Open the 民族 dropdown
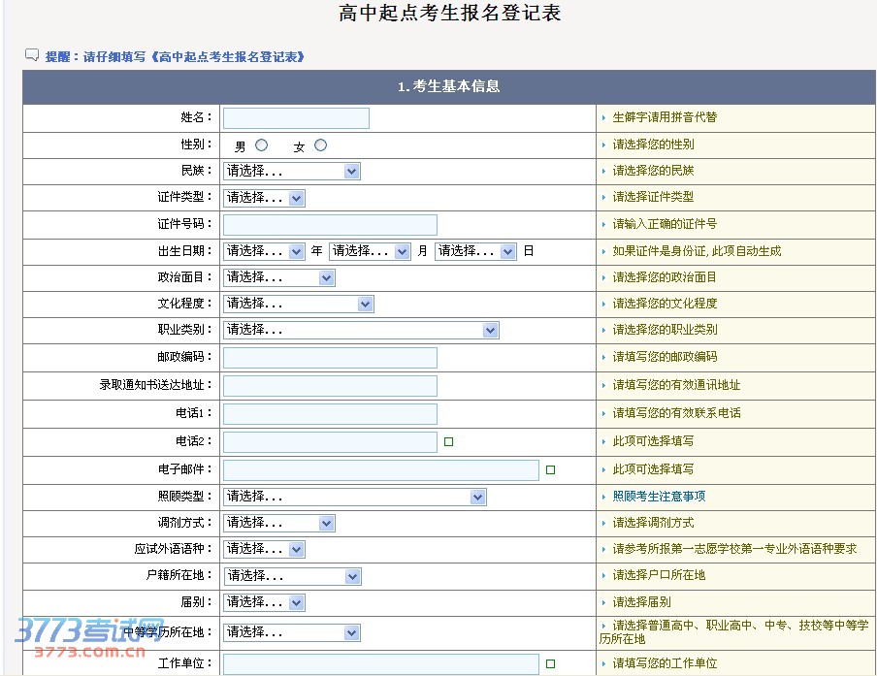The width and height of the screenshot is (877, 676). pyautogui.click(x=291, y=172)
